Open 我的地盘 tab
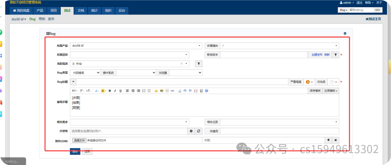Screen dimensions: 391x165 click(x=21, y=11)
